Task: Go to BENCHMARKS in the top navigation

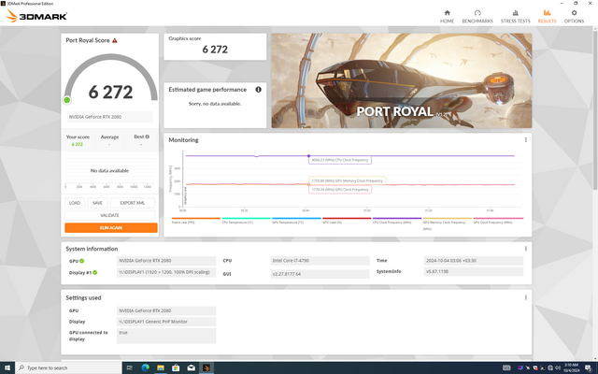Action: pyautogui.click(x=478, y=16)
